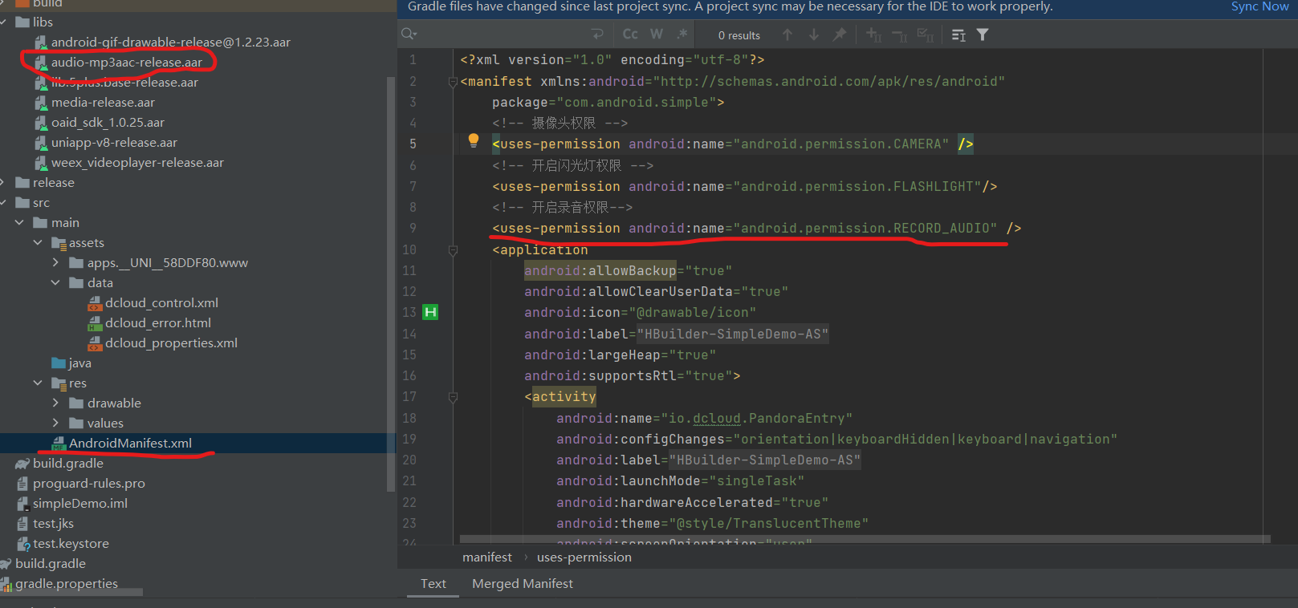Click the multiline search toggle icon
Viewport: 1298px width, 608px height.
pos(958,34)
